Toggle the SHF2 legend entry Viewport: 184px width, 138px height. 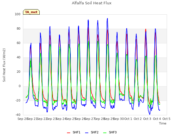(x=92, y=132)
